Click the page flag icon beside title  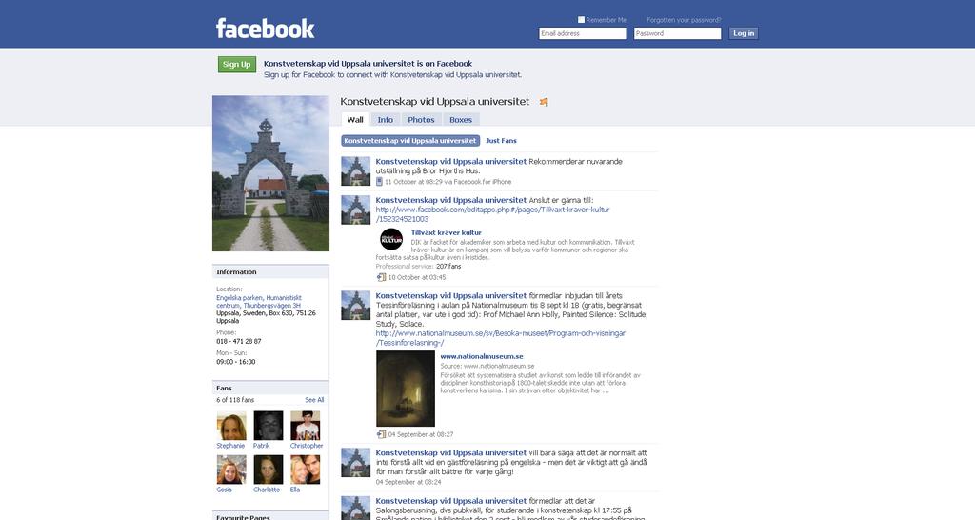[544, 102]
